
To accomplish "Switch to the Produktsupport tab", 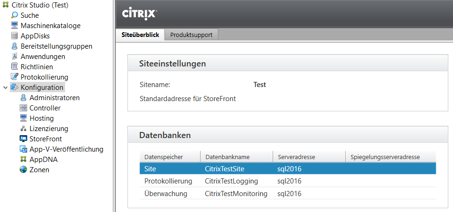I will click(191, 35).
